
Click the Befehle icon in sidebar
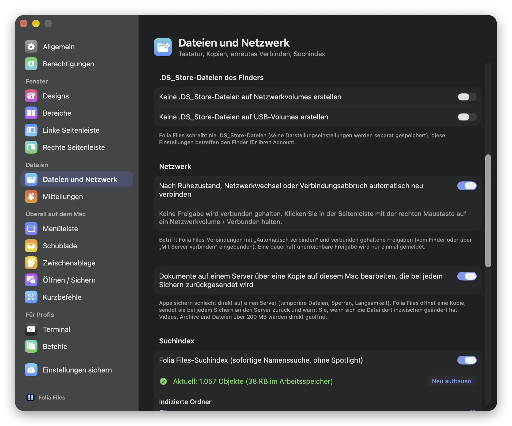tap(31, 347)
